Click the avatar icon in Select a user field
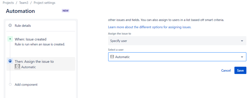 112,57
